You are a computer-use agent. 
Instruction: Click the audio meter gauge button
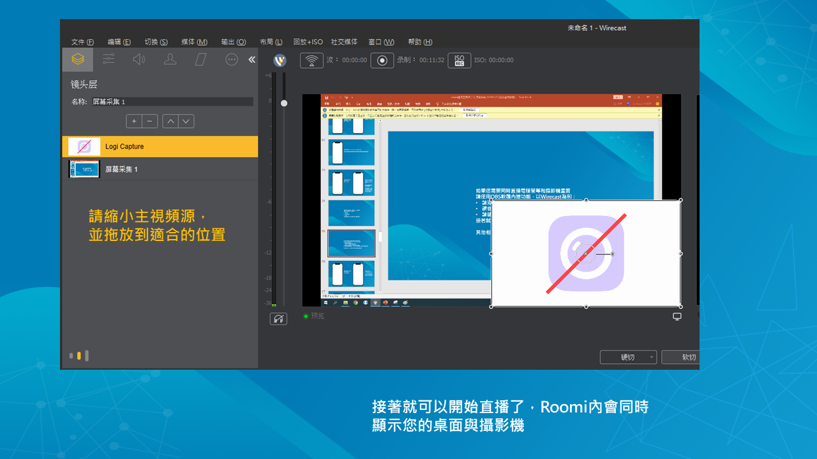[278, 319]
